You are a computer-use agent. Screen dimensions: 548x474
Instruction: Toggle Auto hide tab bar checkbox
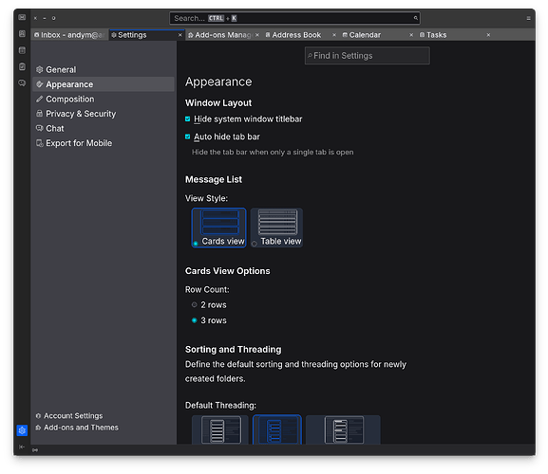point(188,137)
